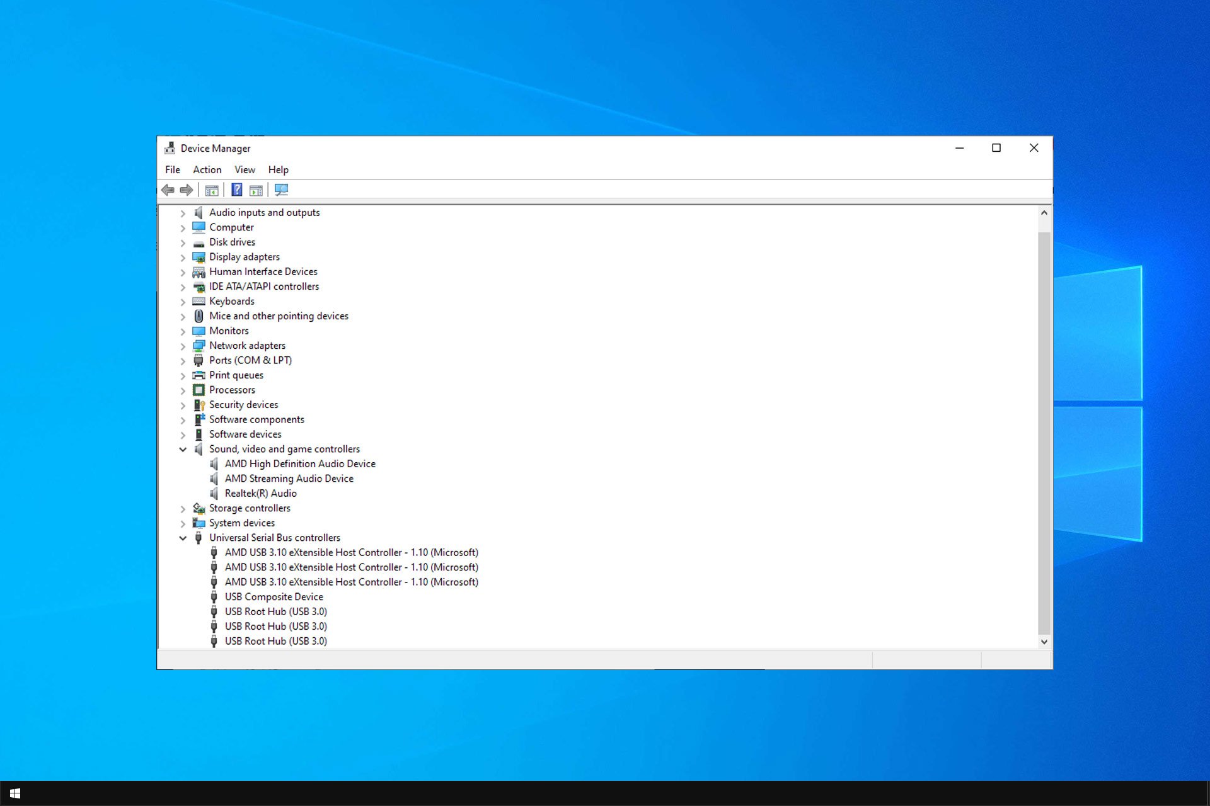Click the IDE ATA/ATAPI controllers icon
Viewport: 1210px width, 806px height.
199,287
